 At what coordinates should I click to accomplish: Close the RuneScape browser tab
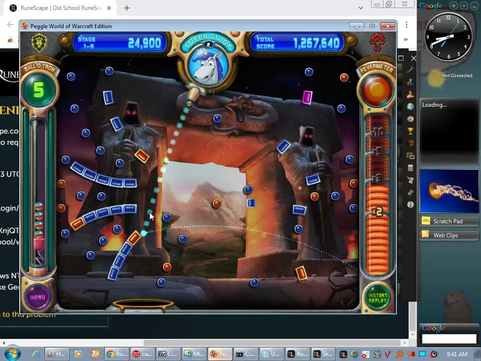click(x=109, y=8)
